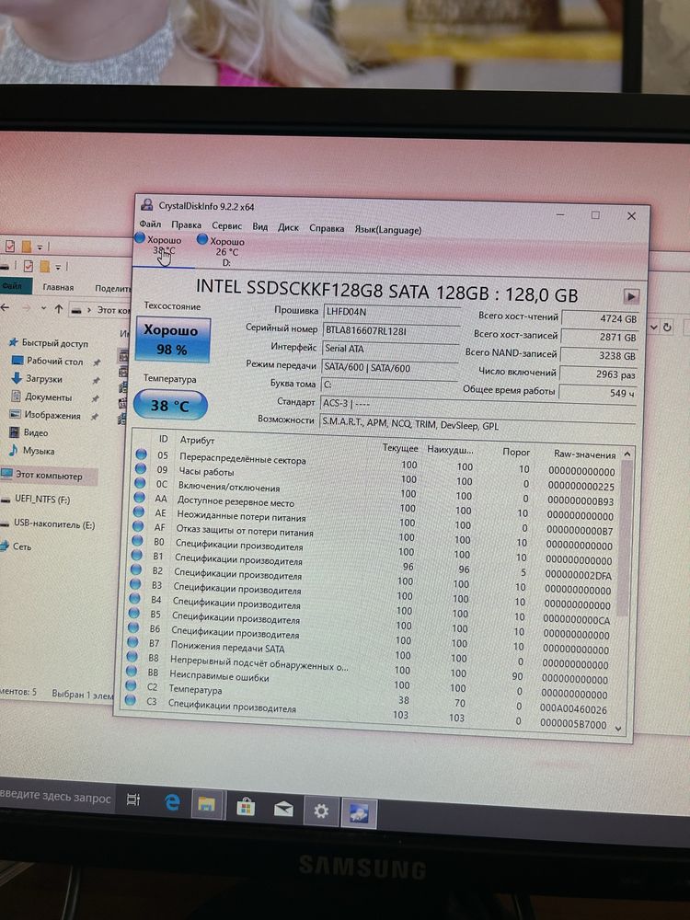690x920 pixels.
Task: Open Изображения in Explorer sidebar
Action: [x=44, y=415]
